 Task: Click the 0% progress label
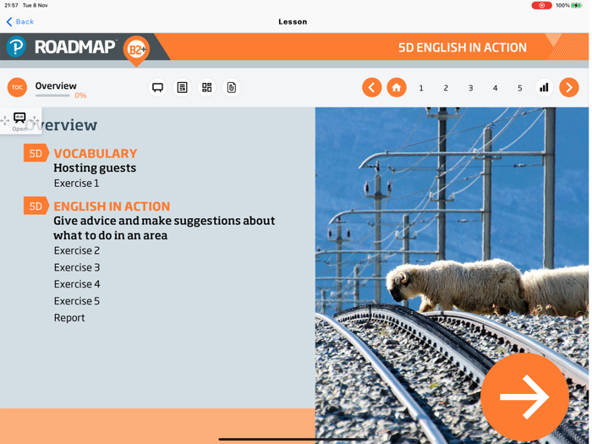(x=80, y=96)
